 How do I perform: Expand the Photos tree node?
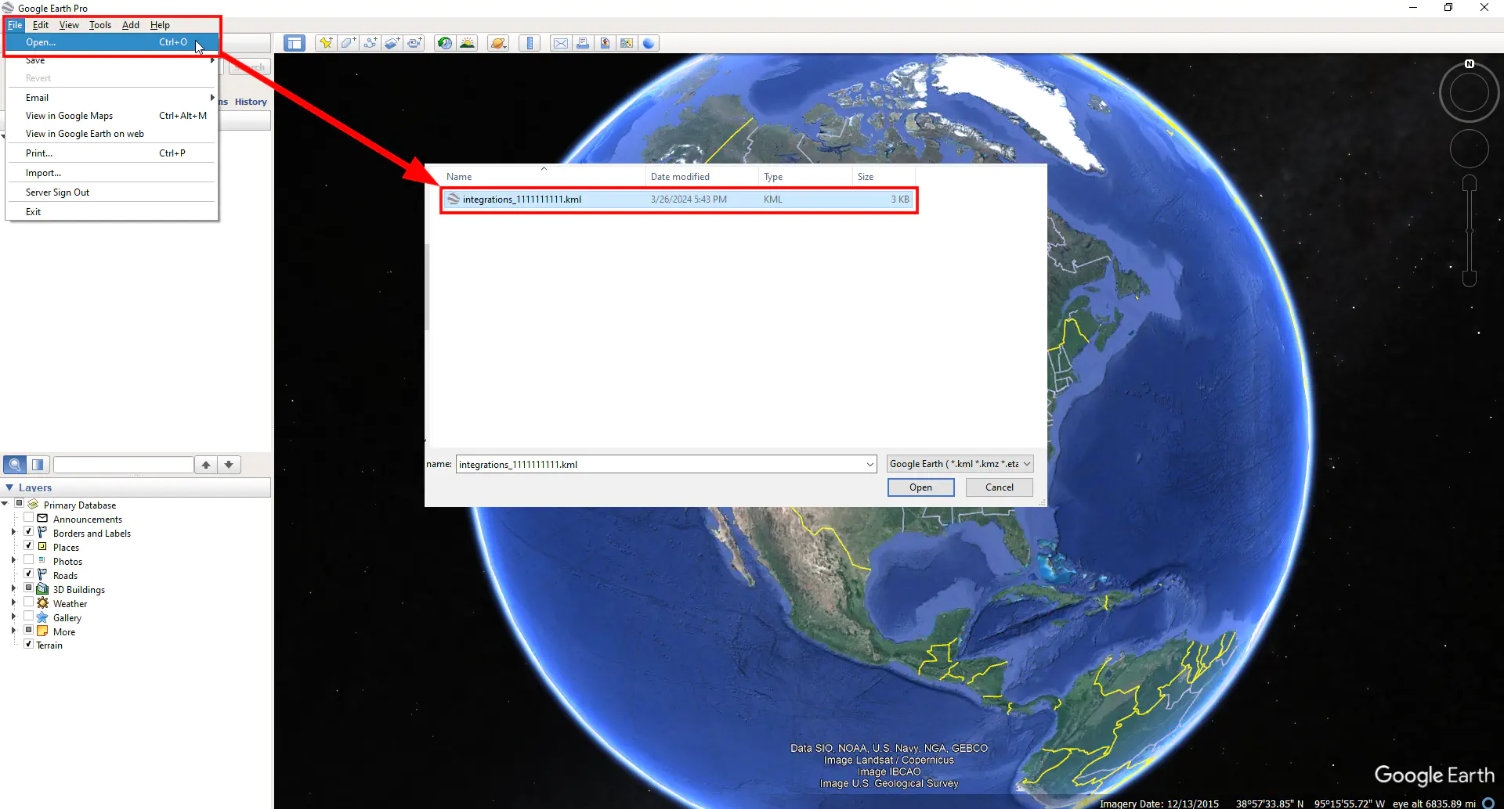tap(13, 560)
